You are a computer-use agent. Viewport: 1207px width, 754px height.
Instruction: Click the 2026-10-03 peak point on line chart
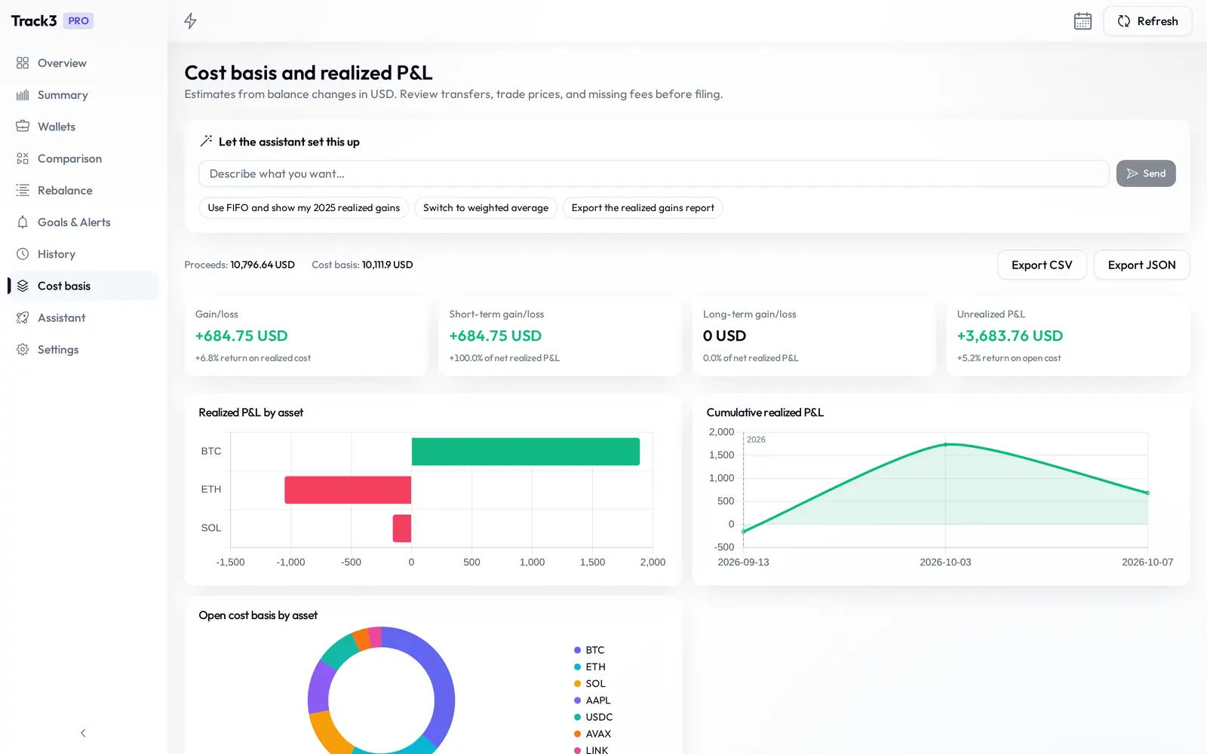pyautogui.click(x=945, y=445)
